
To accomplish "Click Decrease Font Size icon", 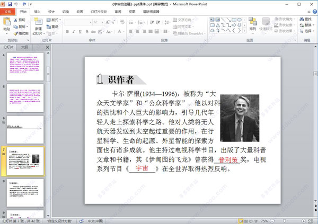I will (113, 22).
